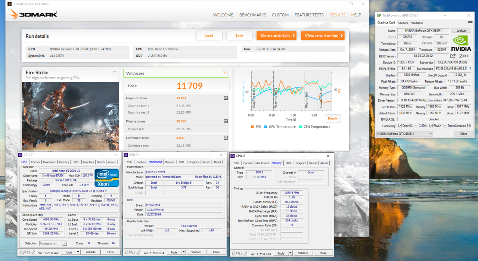The width and height of the screenshot is (478, 261).
Task: Click Save in Run details
Action: pos(239,35)
